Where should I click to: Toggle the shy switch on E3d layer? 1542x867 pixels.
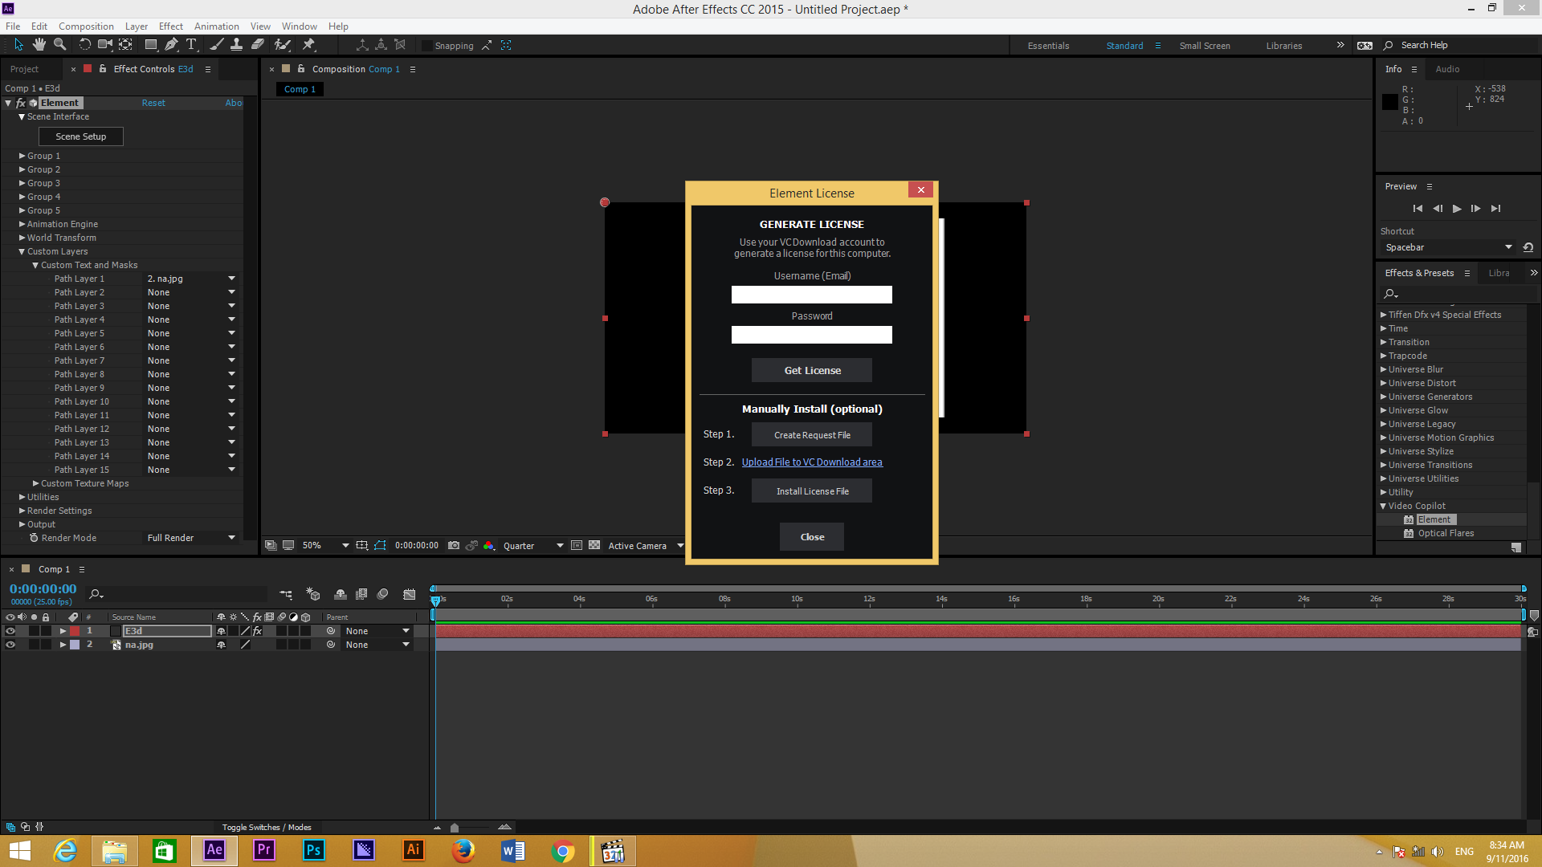[x=222, y=631]
